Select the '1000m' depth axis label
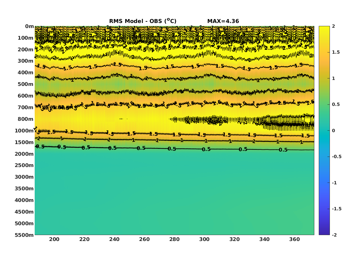349x261 pixels. 24,131
